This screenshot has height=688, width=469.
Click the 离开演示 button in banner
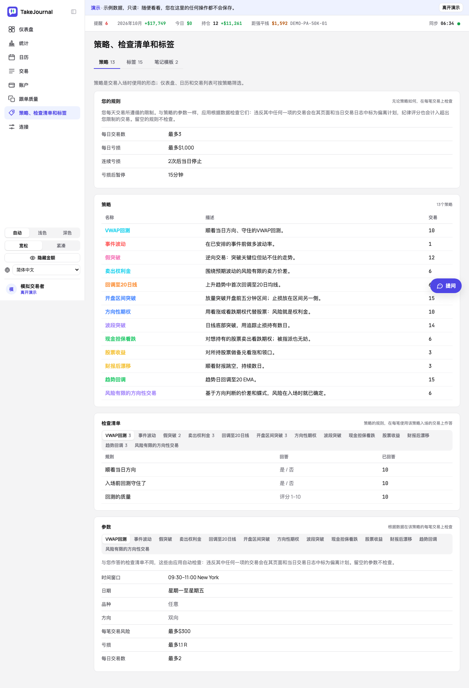451,8
